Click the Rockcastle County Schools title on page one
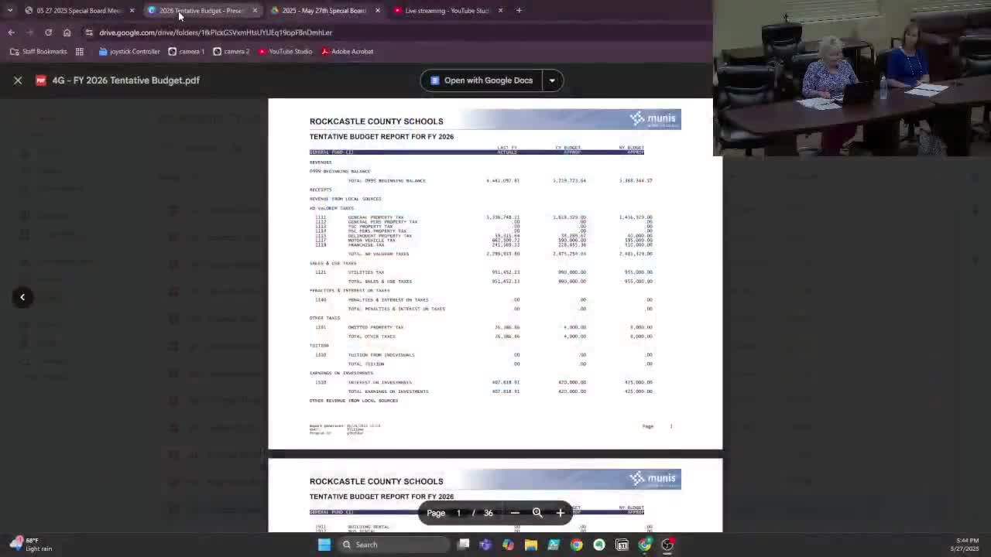This screenshot has width=991, height=557. click(376, 121)
